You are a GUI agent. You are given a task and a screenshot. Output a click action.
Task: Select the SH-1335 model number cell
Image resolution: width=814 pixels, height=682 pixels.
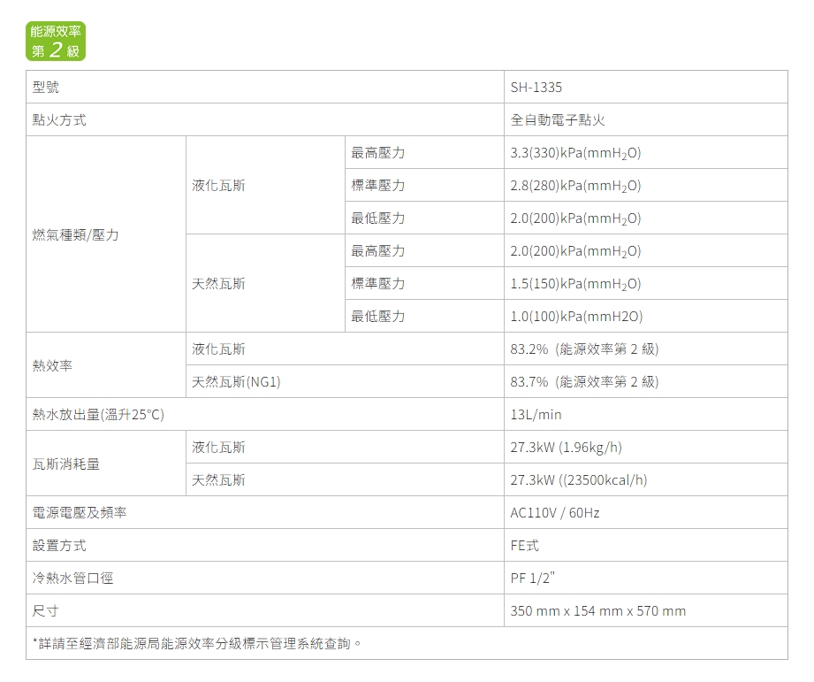(536, 88)
